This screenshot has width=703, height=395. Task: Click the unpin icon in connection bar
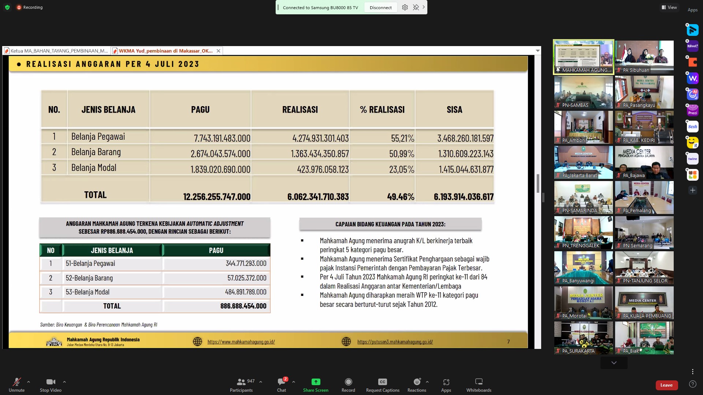coord(416,7)
